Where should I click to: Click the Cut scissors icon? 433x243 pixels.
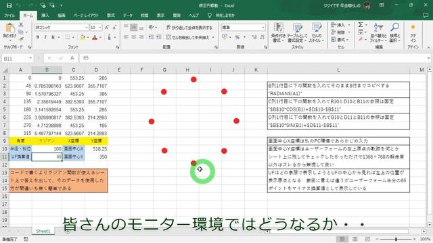(x=21, y=25)
